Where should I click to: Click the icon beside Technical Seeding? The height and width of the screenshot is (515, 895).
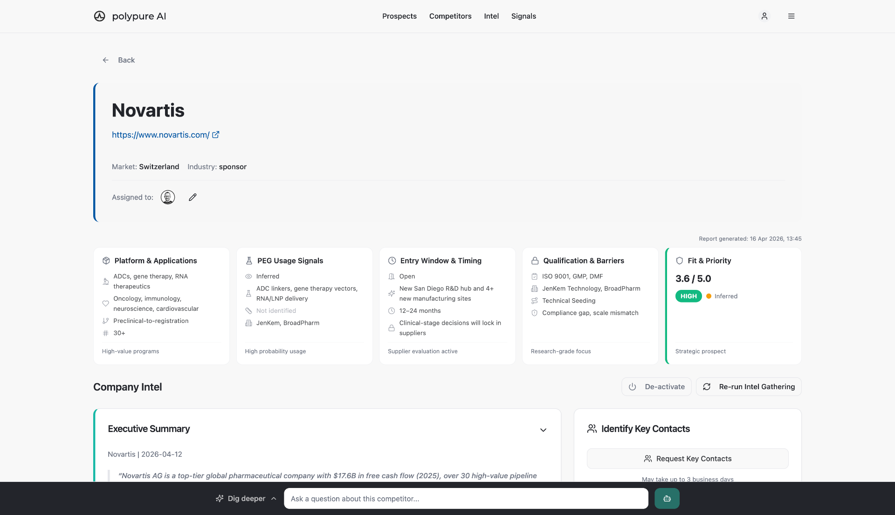535,301
